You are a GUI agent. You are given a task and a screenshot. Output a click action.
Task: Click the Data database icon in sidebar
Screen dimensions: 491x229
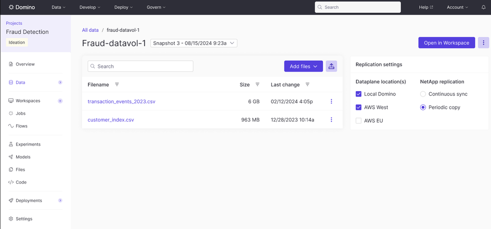click(x=11, y=82)
